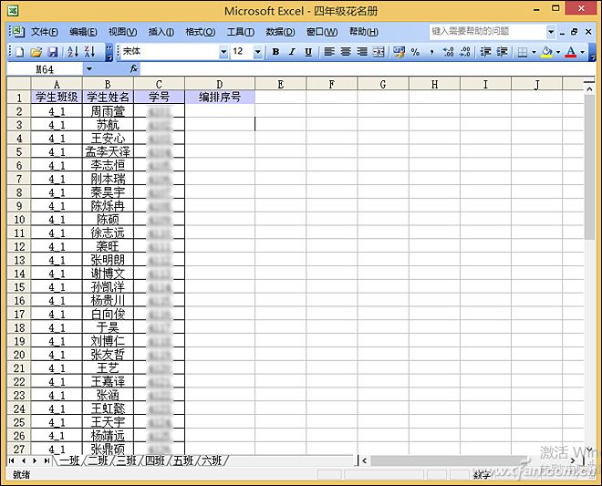The width and height of the screenshot is (602, 486).
Task: Restore the workbook window in menu bar
Action: (575, 32)
